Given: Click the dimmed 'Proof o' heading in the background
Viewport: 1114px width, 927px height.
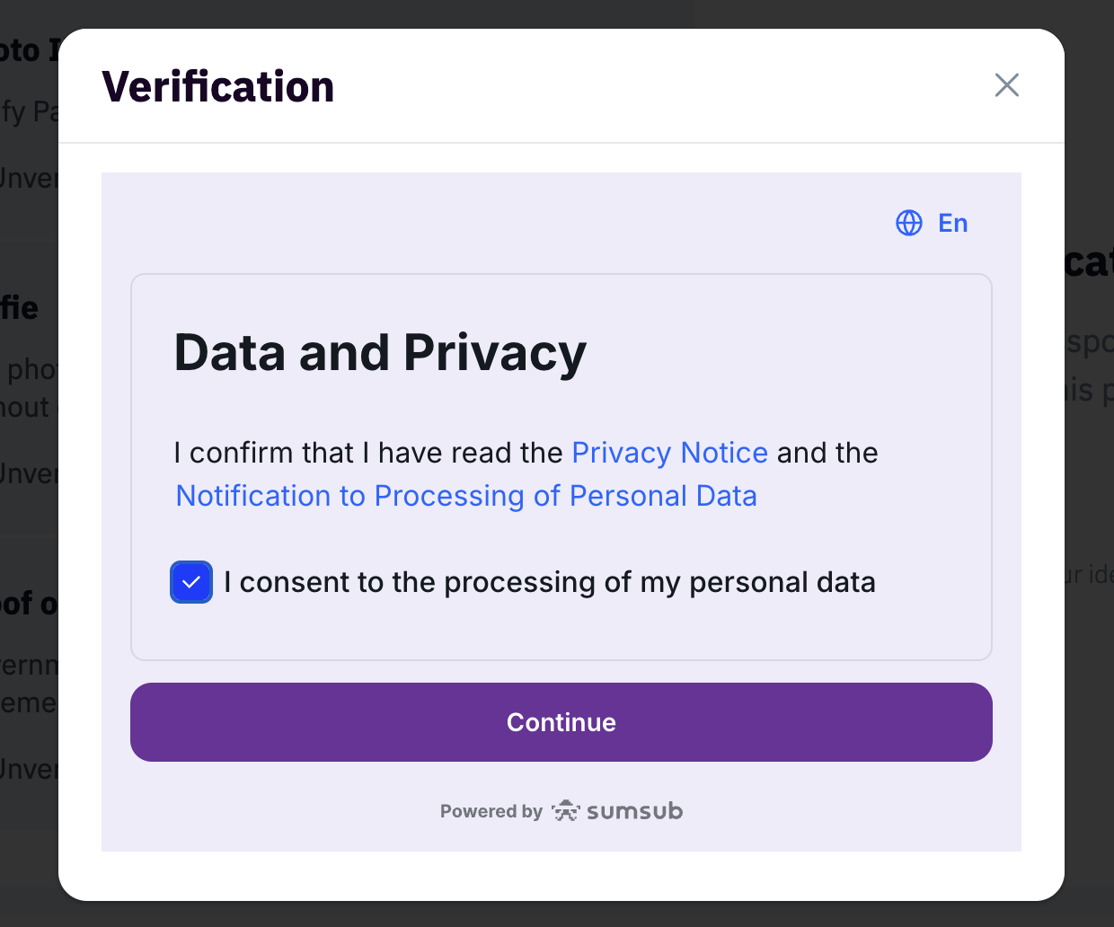Looking at the screenshot, I should [29, 603].
